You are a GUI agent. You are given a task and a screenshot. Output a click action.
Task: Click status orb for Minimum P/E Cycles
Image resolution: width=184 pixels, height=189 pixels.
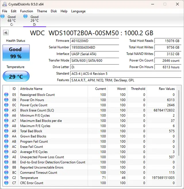6,115
